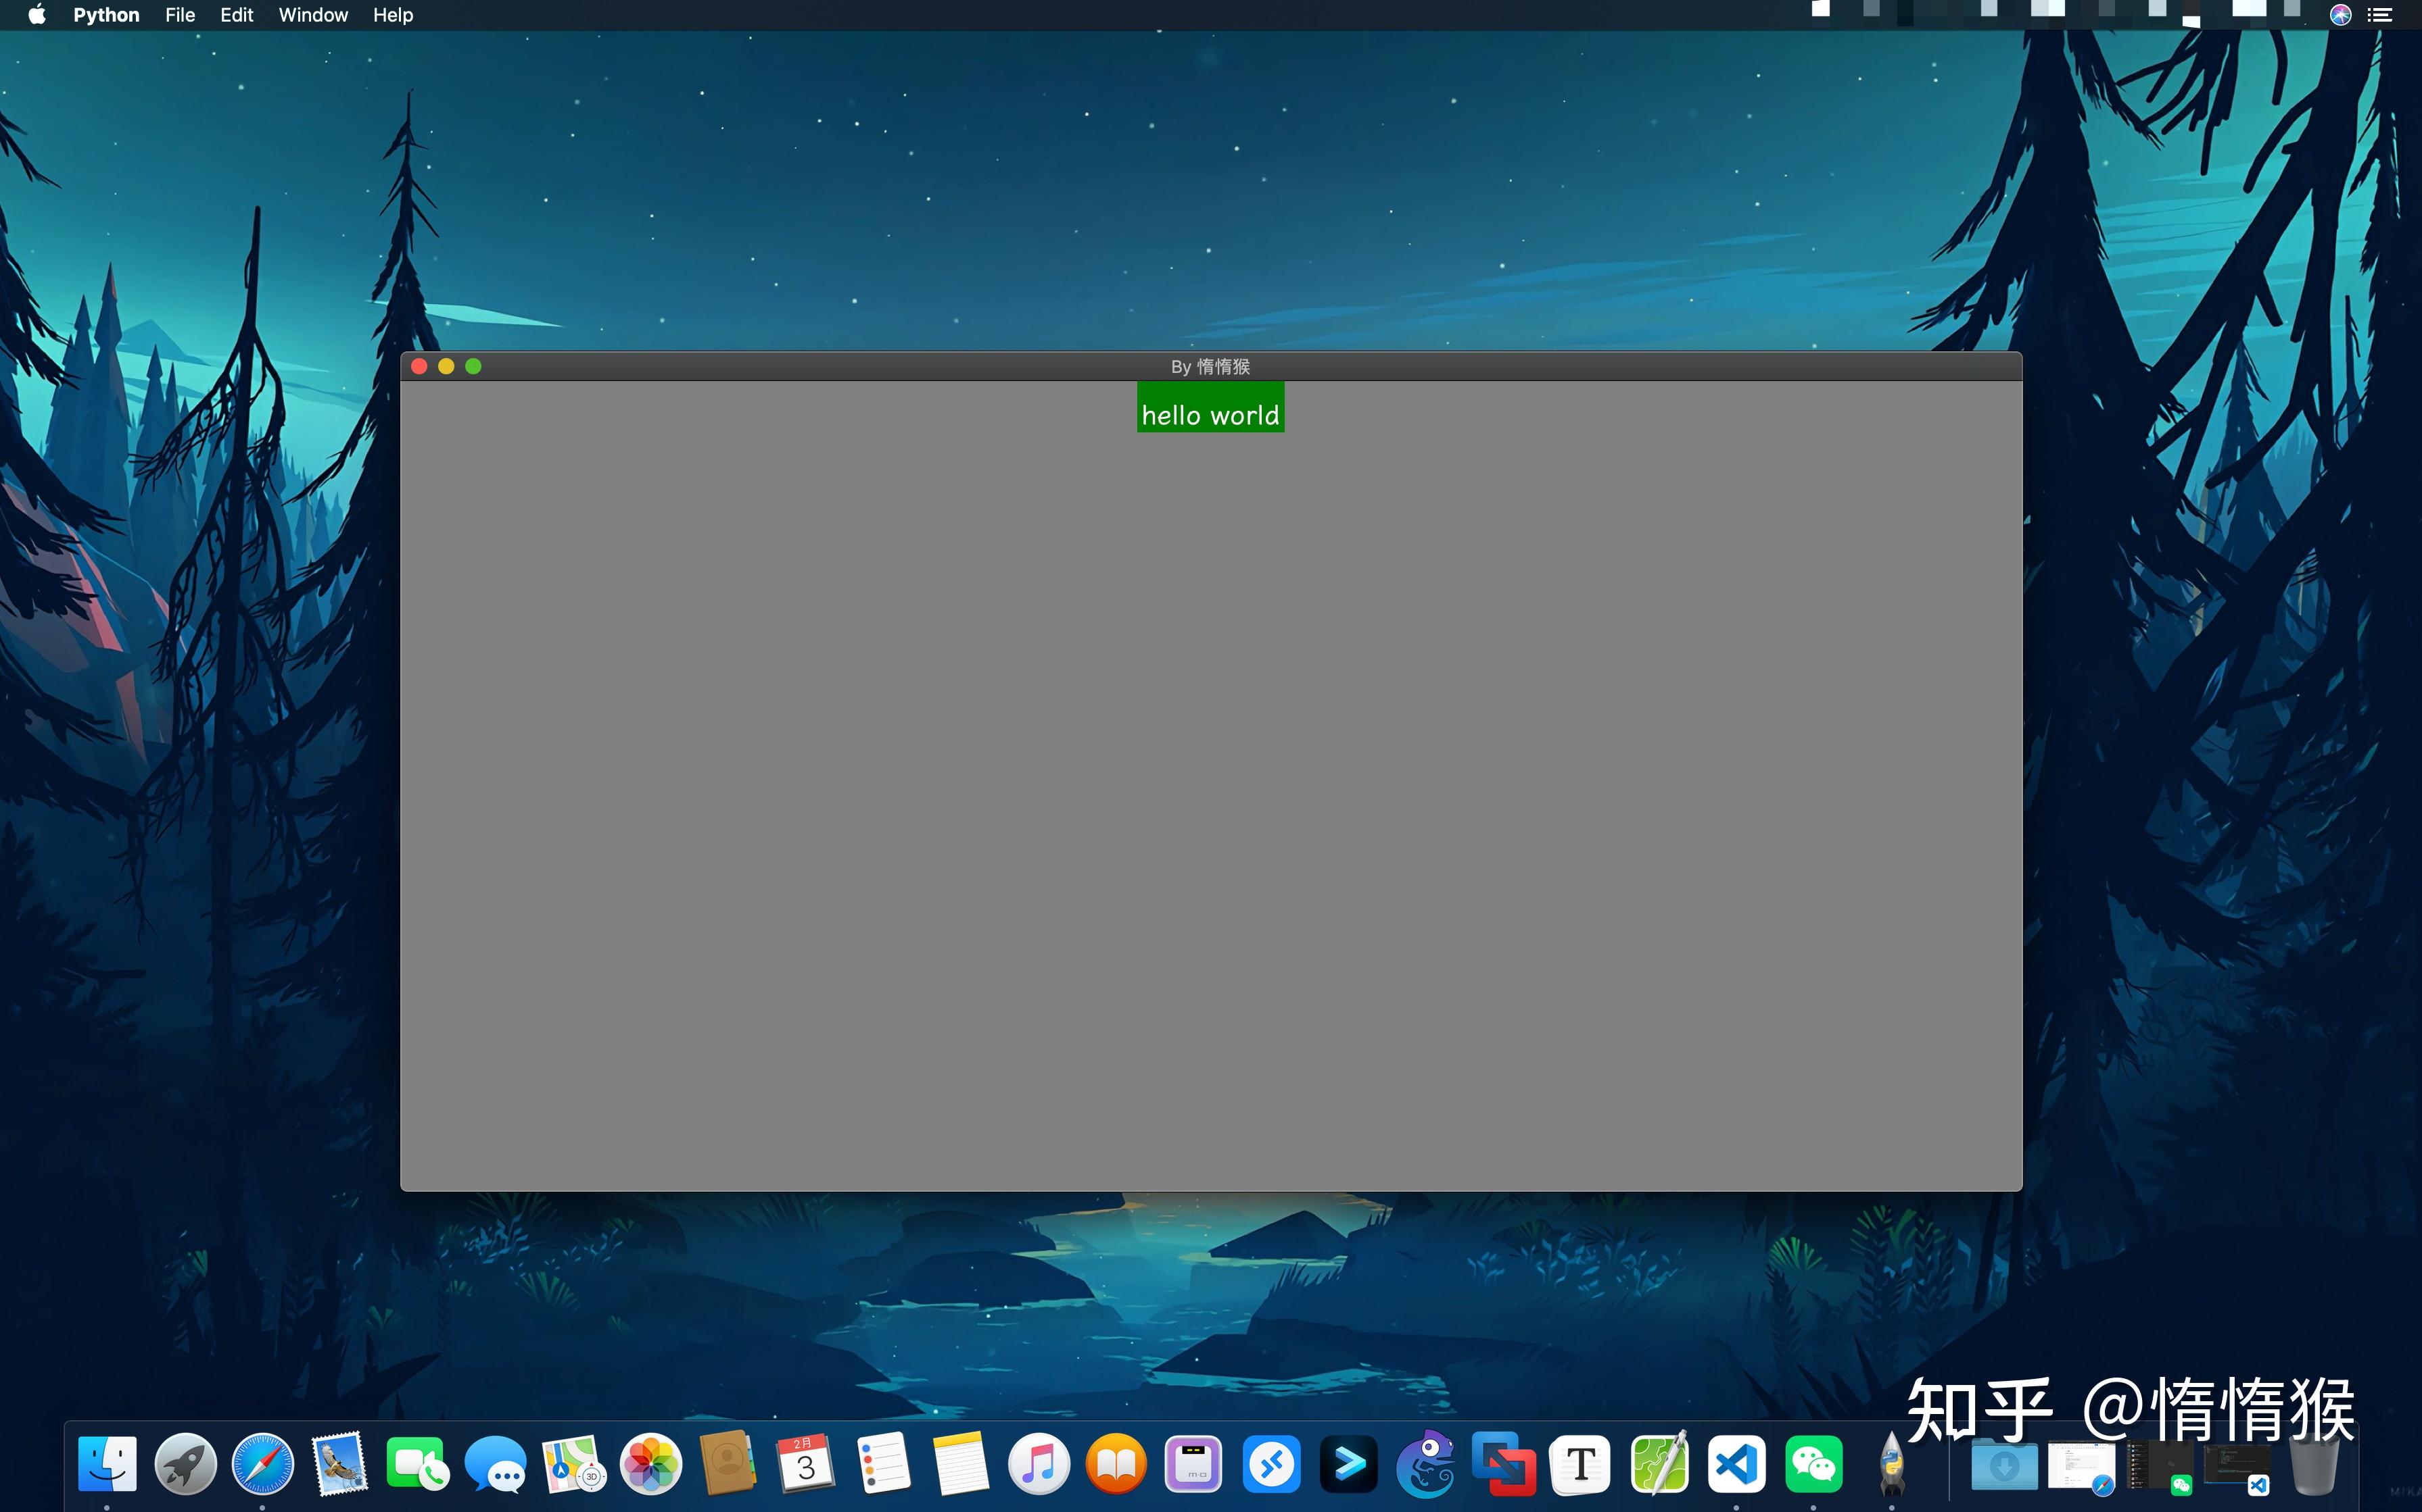Open the Edit menu
Viewport: 2422px width, 1512px height.
tap(236, 15)
